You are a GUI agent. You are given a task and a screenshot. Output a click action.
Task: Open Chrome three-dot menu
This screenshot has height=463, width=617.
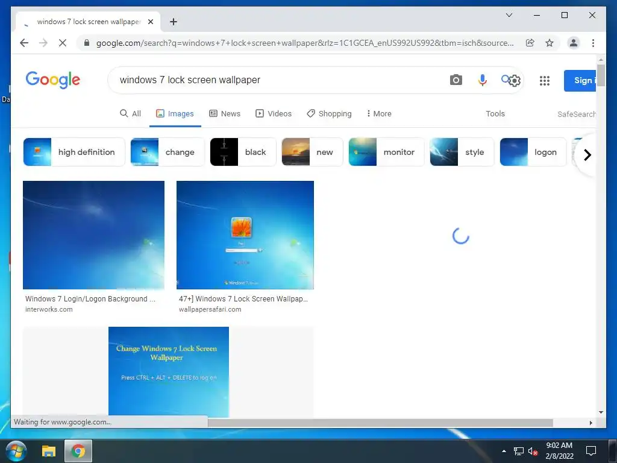(x=593, y=43)
